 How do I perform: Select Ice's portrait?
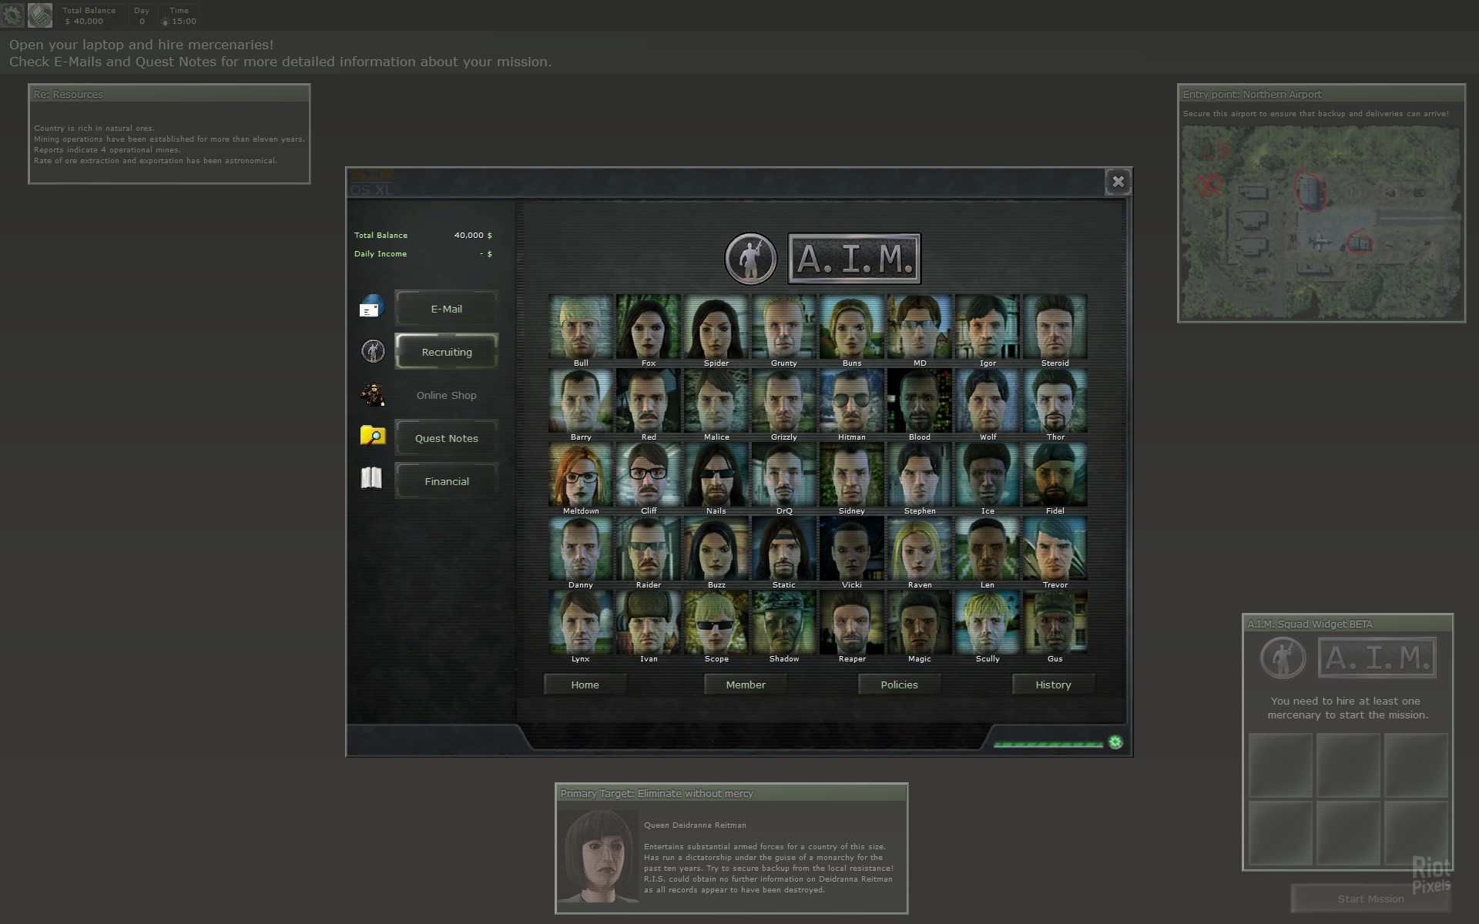pyautogui.click(x=988, y=474)
